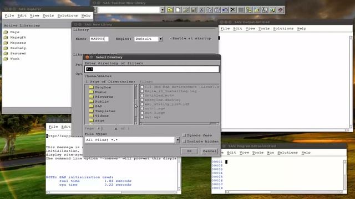Open the Run menu in Program Editor
355x199 pixels.
coord(270,153)
